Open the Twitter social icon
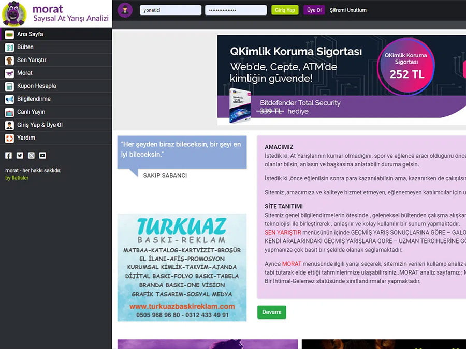The width and height of the screenshot is (466, 349). pos(20,156)
